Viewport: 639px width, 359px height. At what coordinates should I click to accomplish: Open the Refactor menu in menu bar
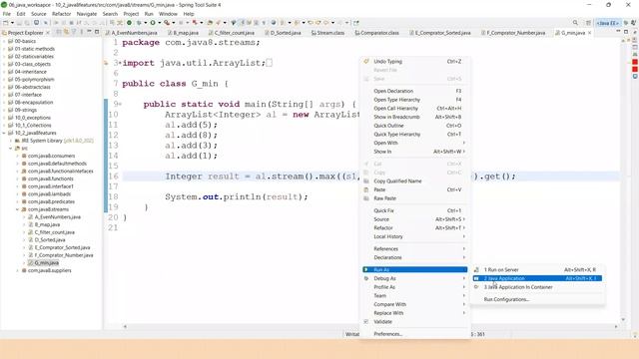(61, 14)
